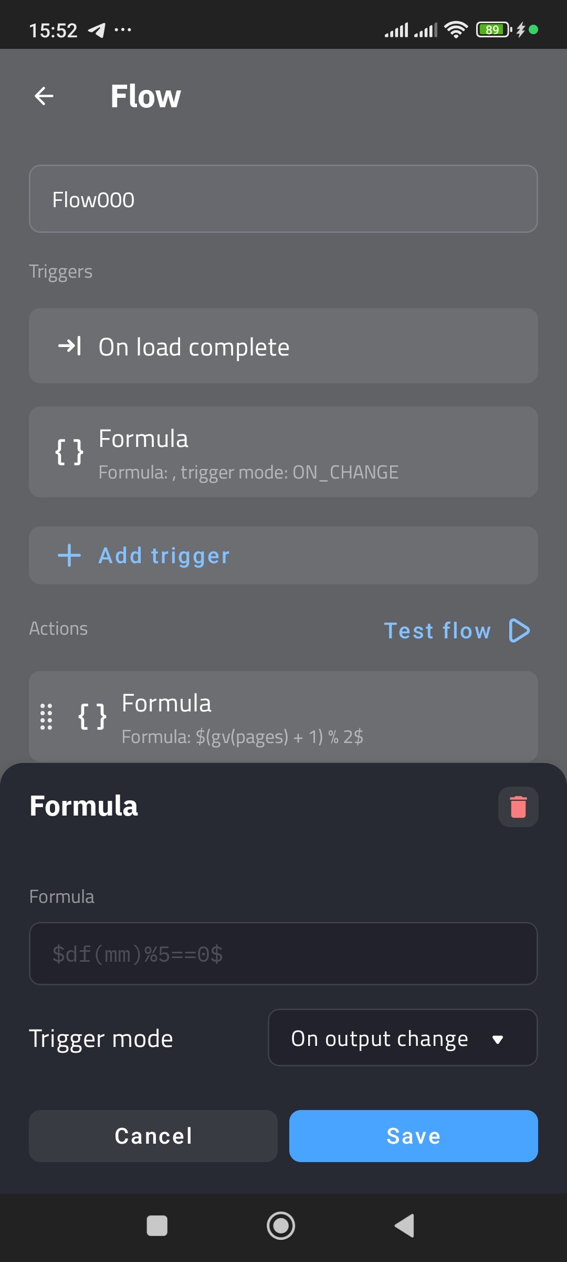The image size is (567, 1262).
Task: Tap the Add trigger button
Action: click(283, 556)
